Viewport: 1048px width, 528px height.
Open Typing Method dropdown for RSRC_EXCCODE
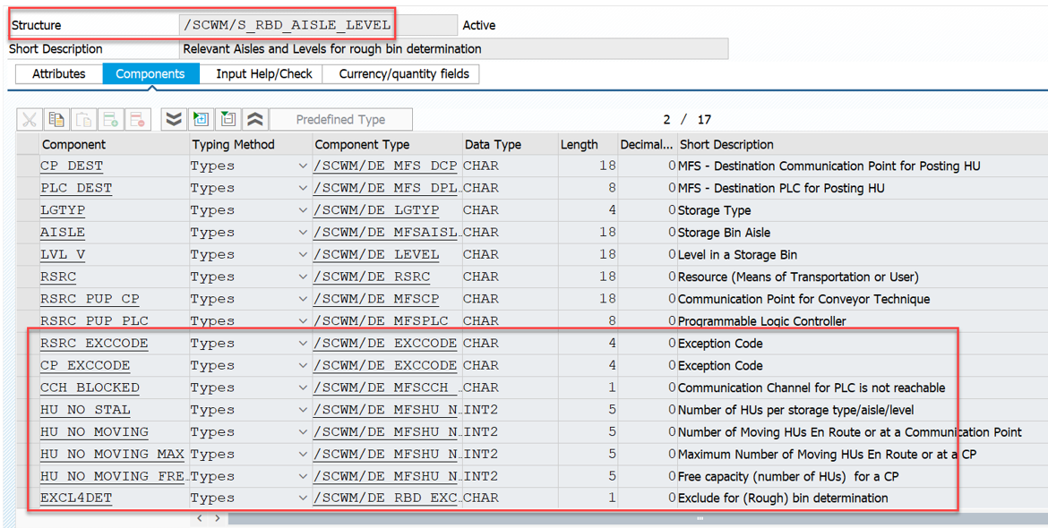tap(303, 343)
